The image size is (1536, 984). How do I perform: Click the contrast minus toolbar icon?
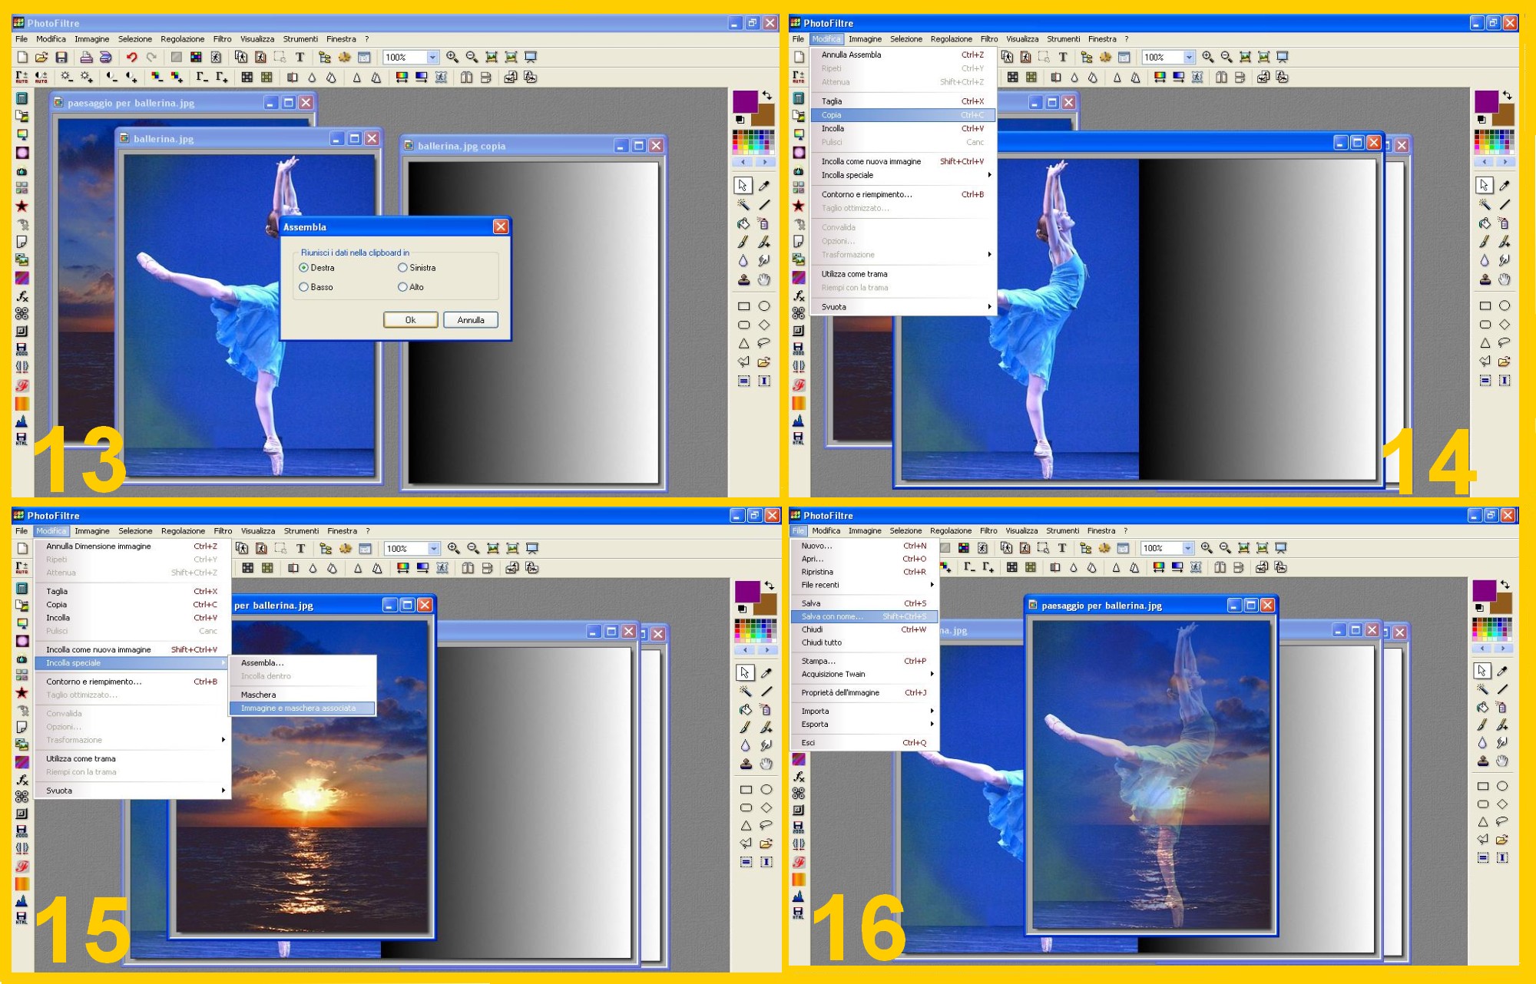[112, 78]
